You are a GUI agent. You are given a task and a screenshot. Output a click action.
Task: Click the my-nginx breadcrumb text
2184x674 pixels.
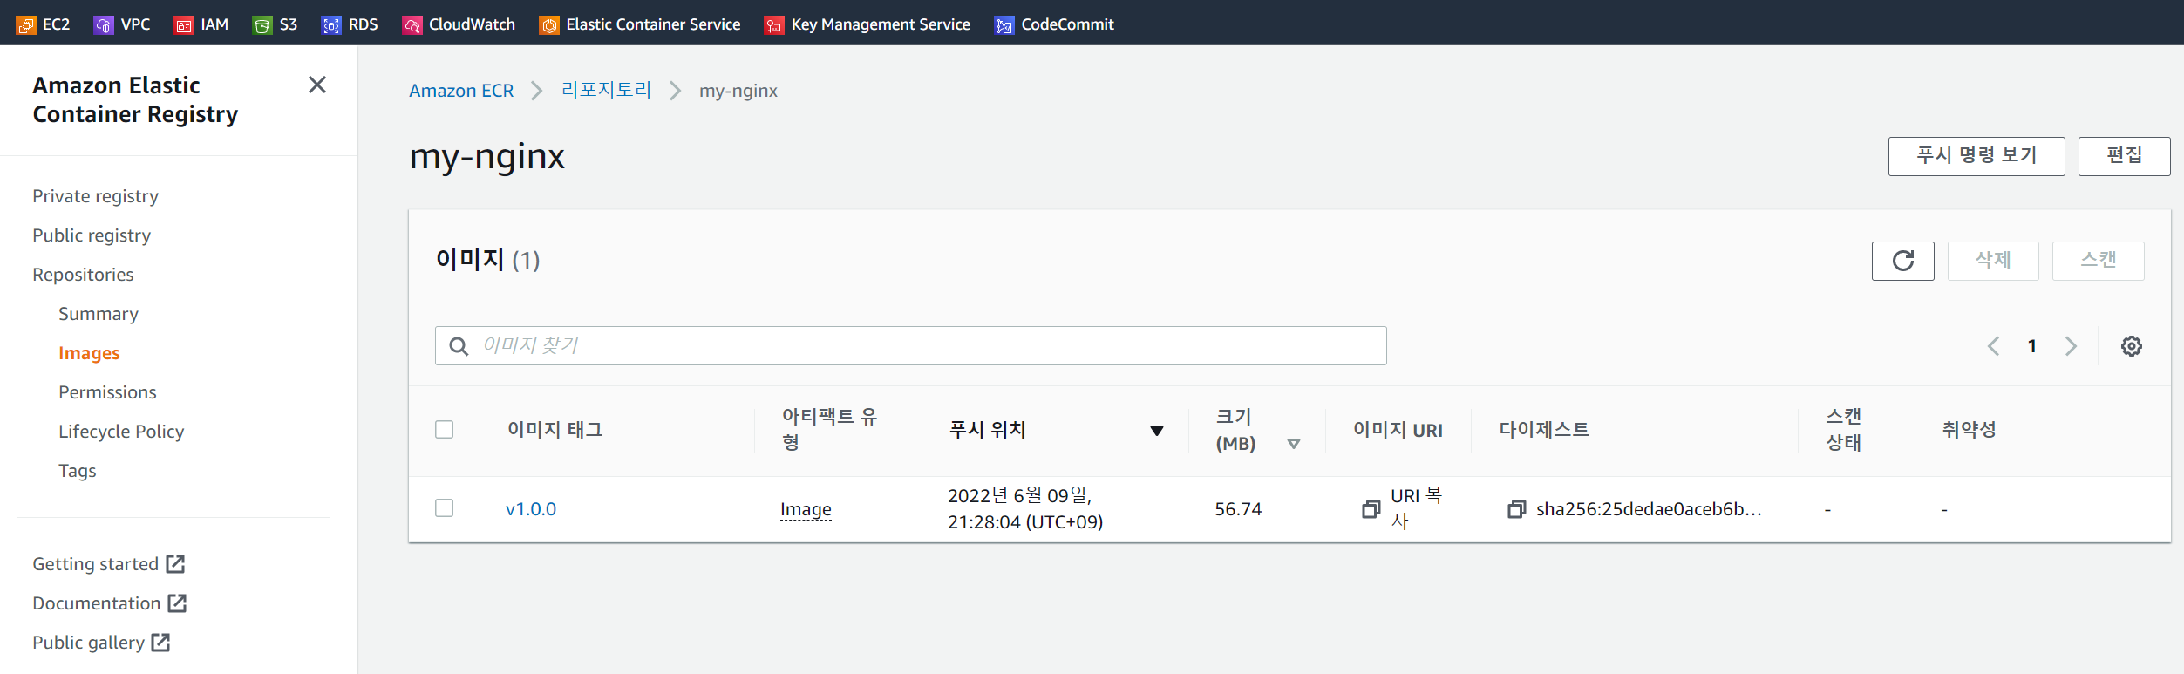click(738, 91)
